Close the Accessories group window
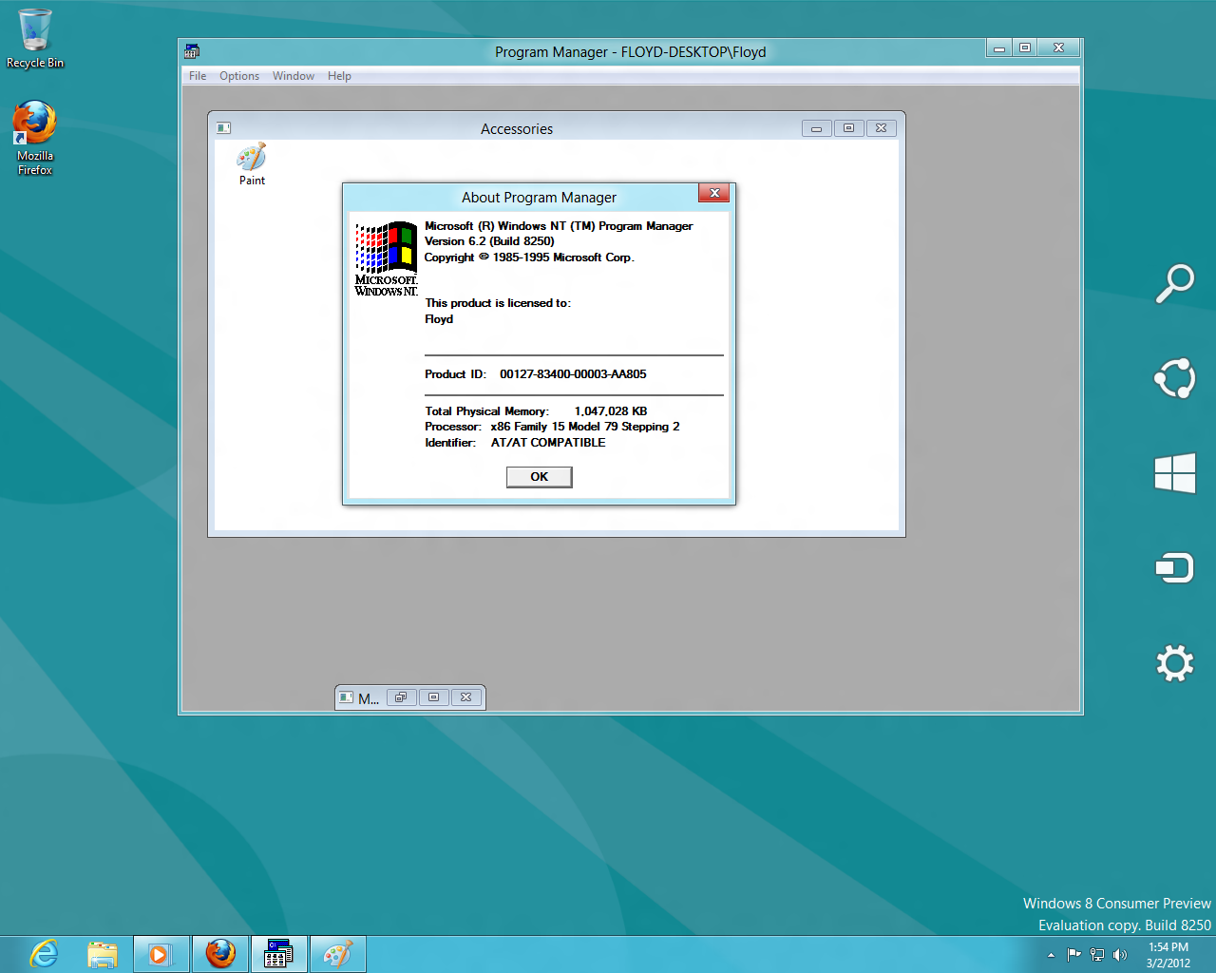The width and height of the screenshot is (1216, 973). tap(882, 128)
